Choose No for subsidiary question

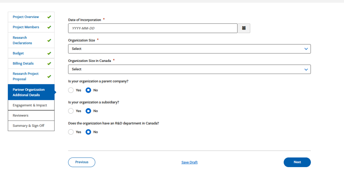(x=88, y=111)
